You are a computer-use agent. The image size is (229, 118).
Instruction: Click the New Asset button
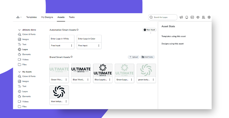tap(149, 30)
